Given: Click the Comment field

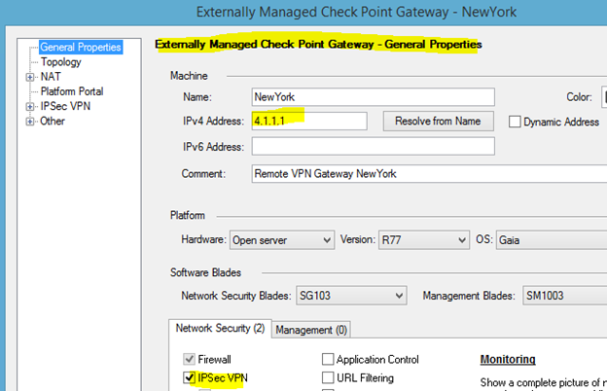Looking at the screenshot, I should [429, 173].
